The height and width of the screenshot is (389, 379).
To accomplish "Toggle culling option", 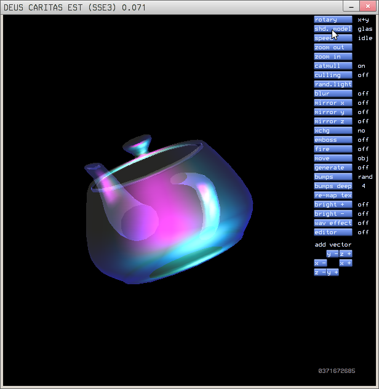I will 333,75.
